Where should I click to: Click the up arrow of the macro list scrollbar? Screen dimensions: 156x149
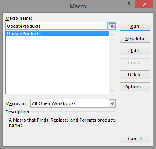tap(112, 34)
